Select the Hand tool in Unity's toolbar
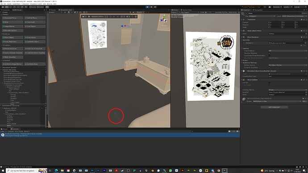 click(x=3, y=7)
